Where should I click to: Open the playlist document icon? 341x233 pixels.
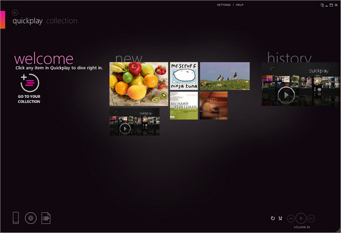click(46, 218)
